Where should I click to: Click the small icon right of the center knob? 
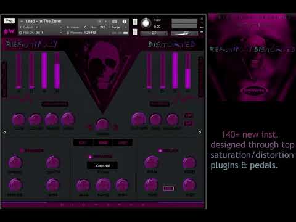(115, 127)
